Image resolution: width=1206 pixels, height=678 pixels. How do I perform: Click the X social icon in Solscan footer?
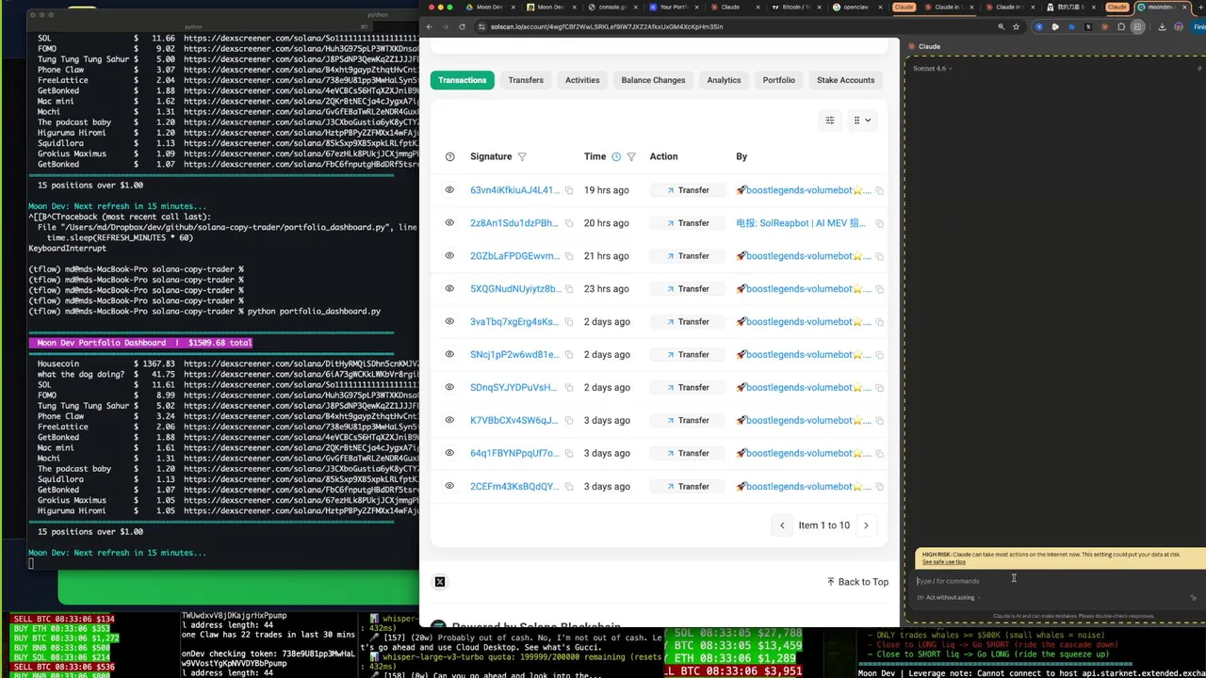click(440, 582)
